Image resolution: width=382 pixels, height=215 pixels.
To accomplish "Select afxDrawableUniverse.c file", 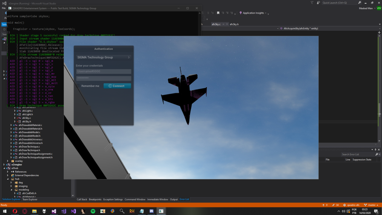I will tap(31, 140).
